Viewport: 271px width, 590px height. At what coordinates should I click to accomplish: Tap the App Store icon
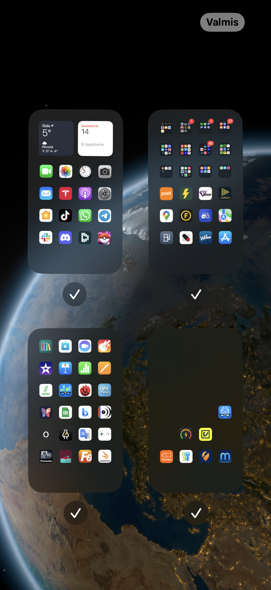[225, 238]
